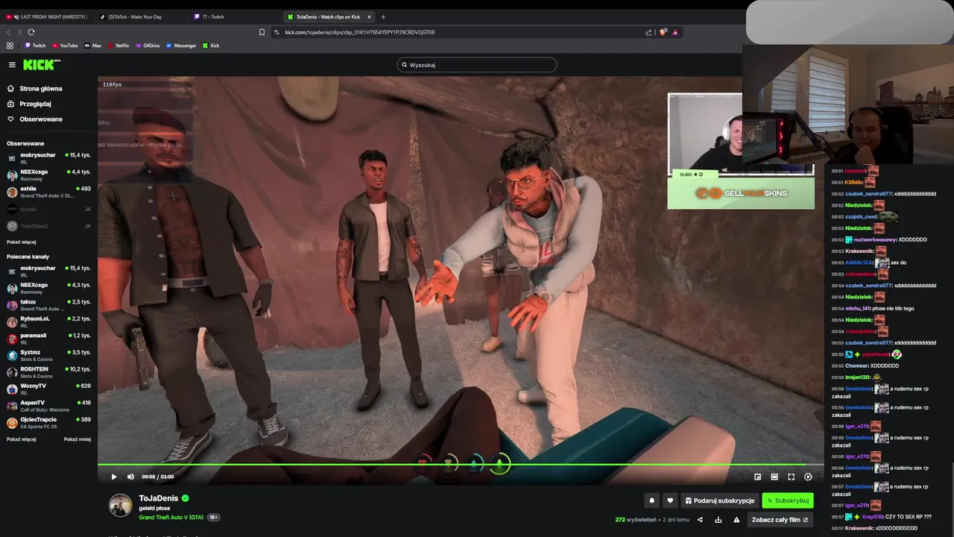Open offline channel Krutki

(x=48, y=210)
